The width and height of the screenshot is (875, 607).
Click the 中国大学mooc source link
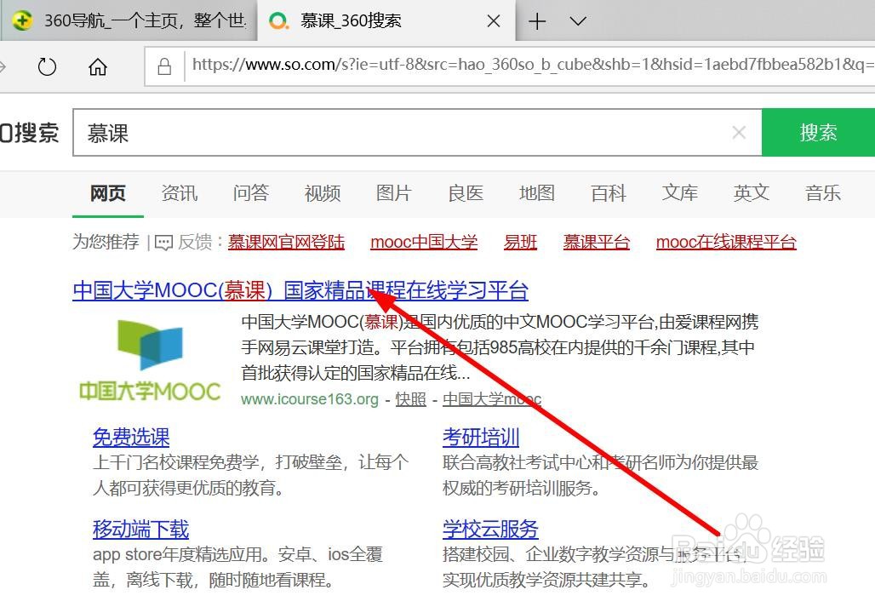492,399
